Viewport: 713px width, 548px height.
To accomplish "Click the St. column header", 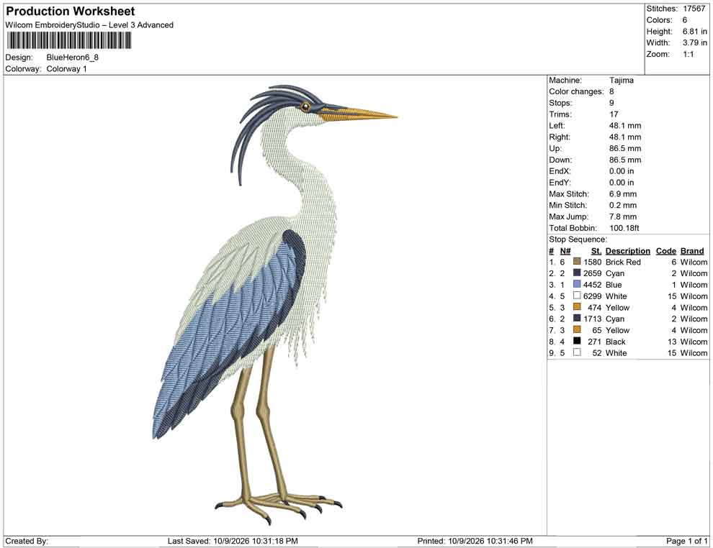I will pyautogui.click(x=596, y=251).
